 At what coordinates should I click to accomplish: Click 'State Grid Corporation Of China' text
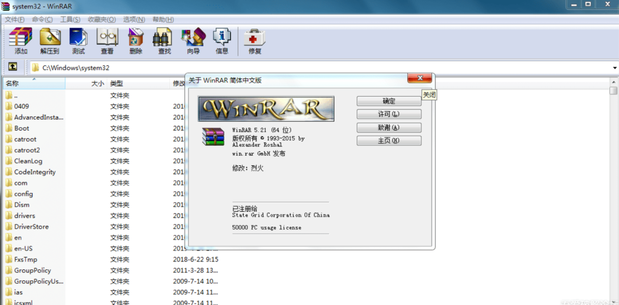(x=281, y=215)
